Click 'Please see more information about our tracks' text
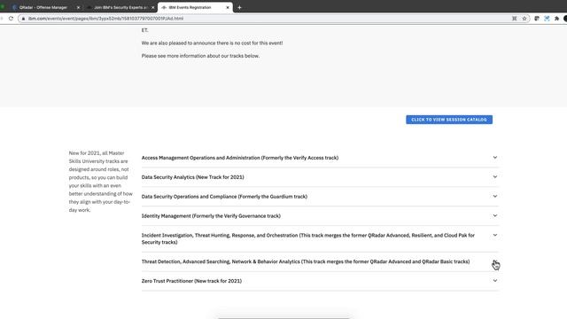Image resolution: width=567 pixels, height=319 pixels. pyautogui.click(x=200, y=56)
